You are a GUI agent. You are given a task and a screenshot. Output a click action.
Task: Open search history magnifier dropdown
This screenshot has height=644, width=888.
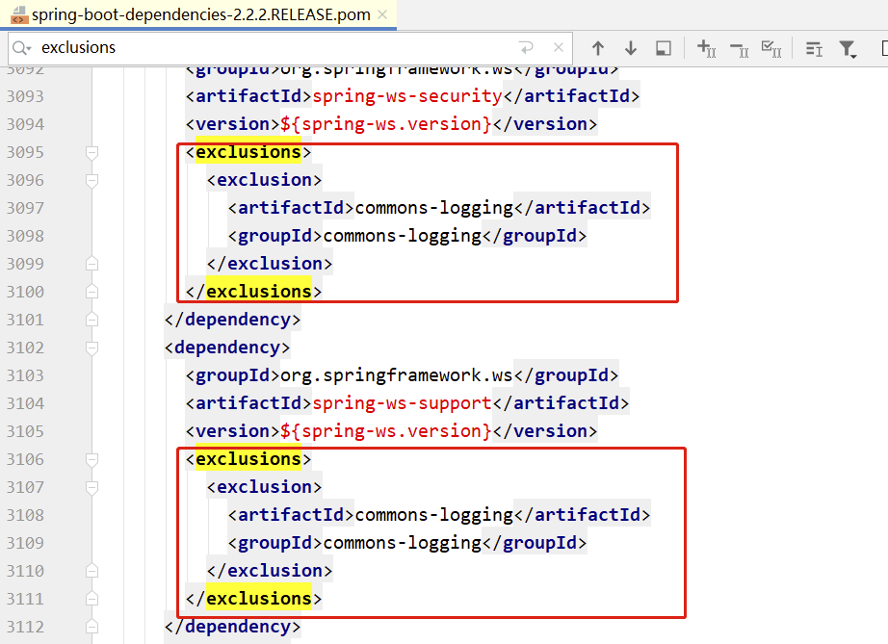coord(21,48)
